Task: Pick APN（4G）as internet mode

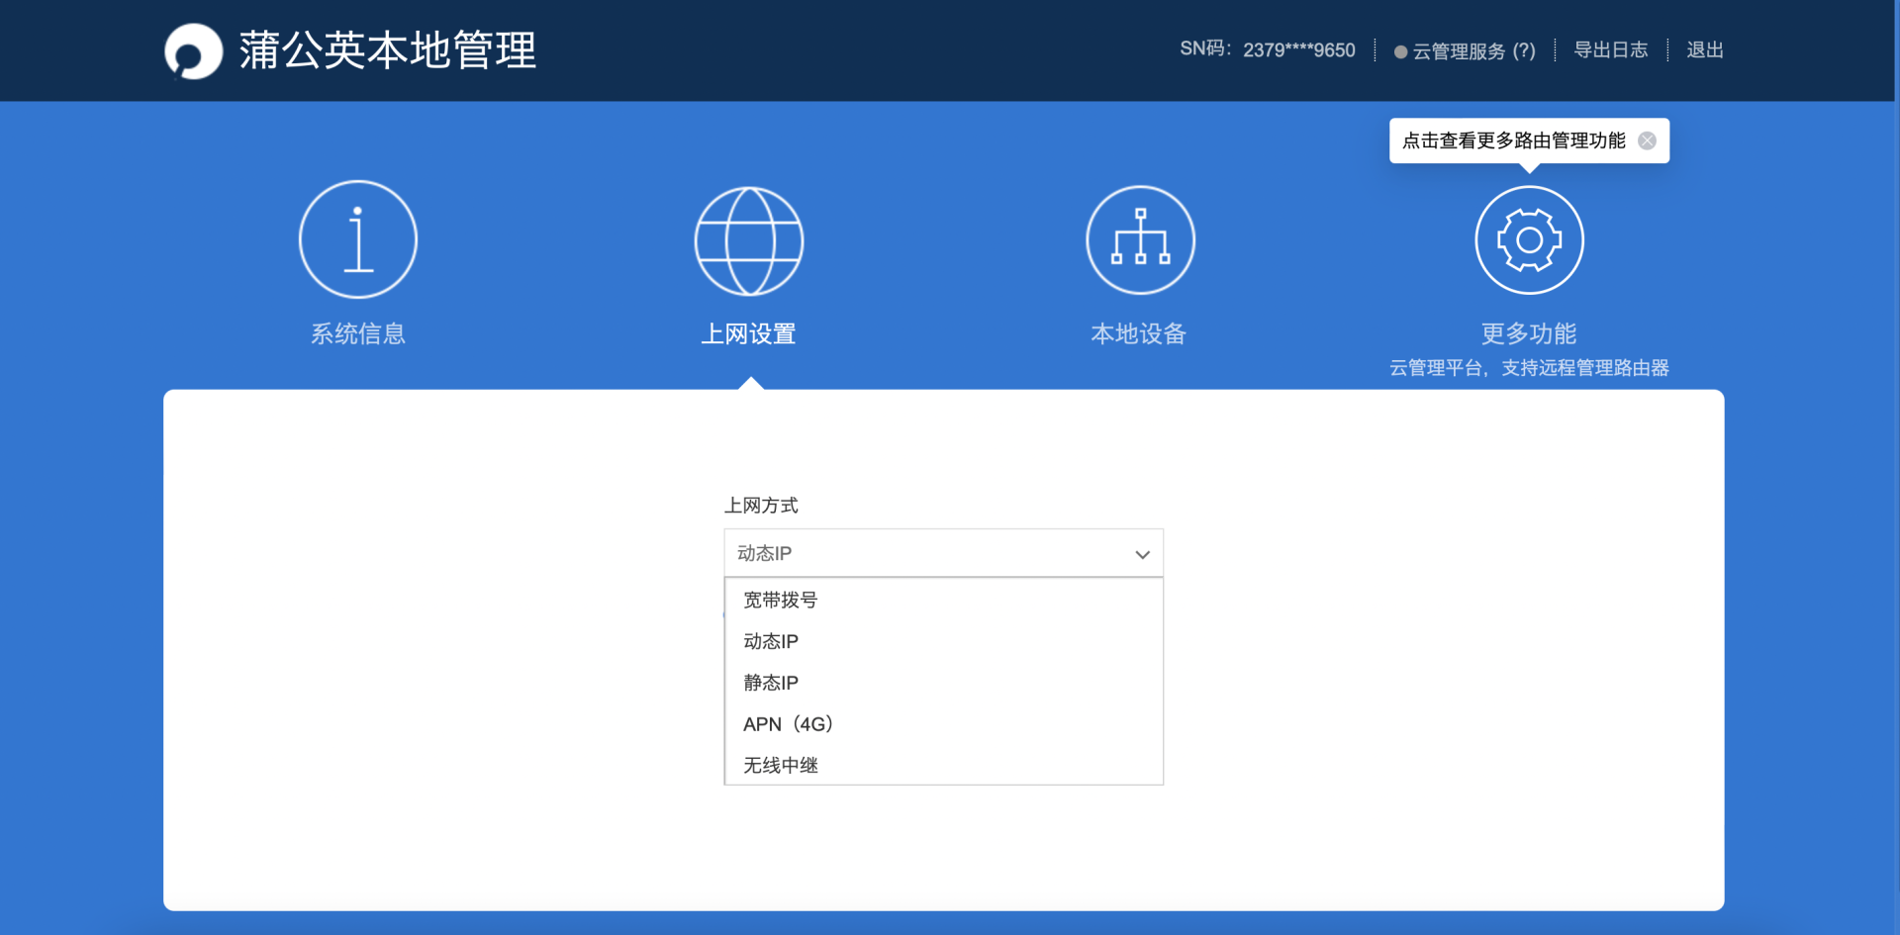Action: click(787, 723)
